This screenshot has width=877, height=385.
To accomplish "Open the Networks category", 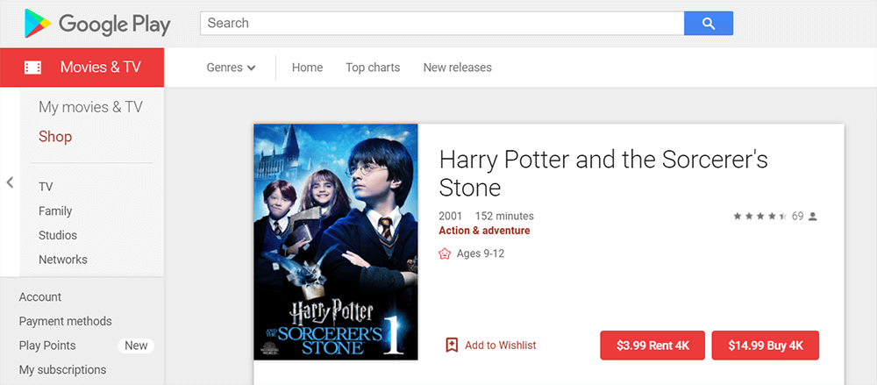I will (62, 260).
